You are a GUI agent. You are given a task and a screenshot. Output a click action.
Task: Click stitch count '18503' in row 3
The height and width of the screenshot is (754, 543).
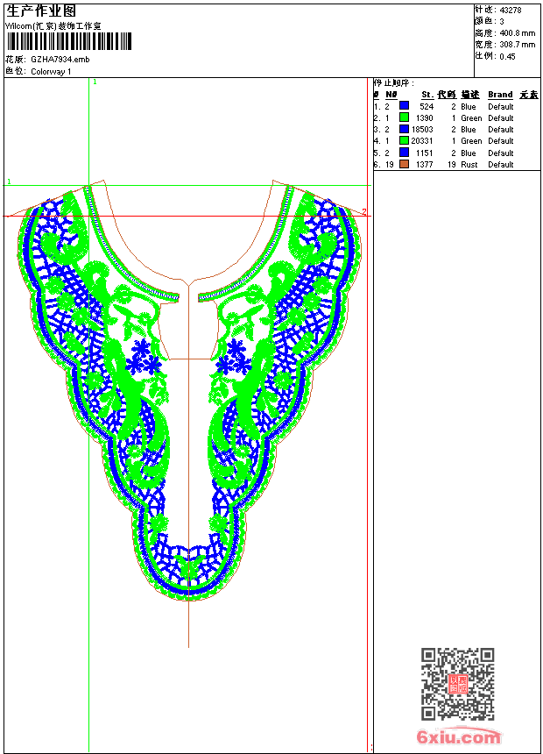tap(422, 130)
